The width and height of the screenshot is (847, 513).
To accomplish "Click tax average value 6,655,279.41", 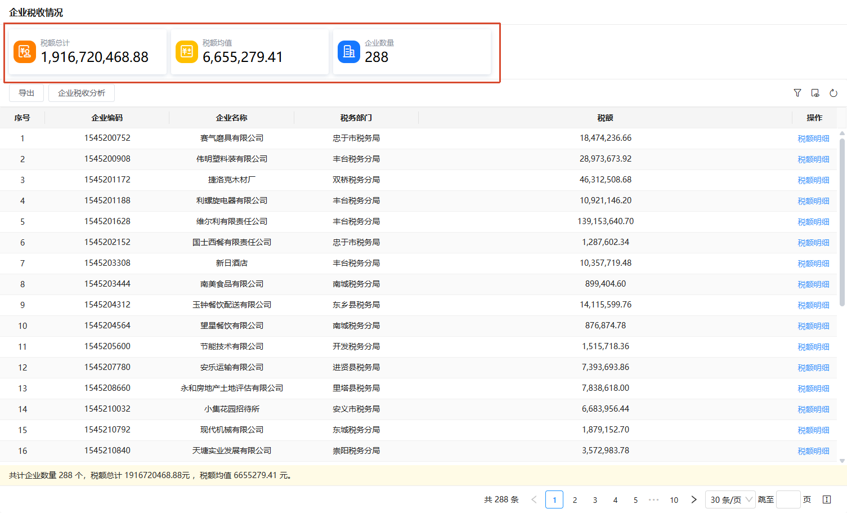I will [x=243, y=57].
